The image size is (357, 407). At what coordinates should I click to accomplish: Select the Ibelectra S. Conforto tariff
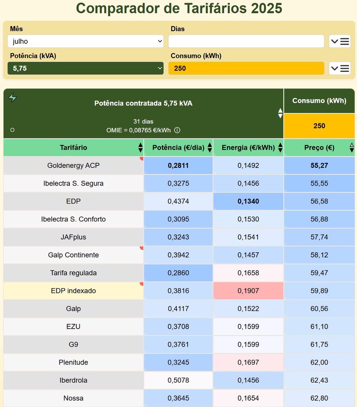[74, 219]
